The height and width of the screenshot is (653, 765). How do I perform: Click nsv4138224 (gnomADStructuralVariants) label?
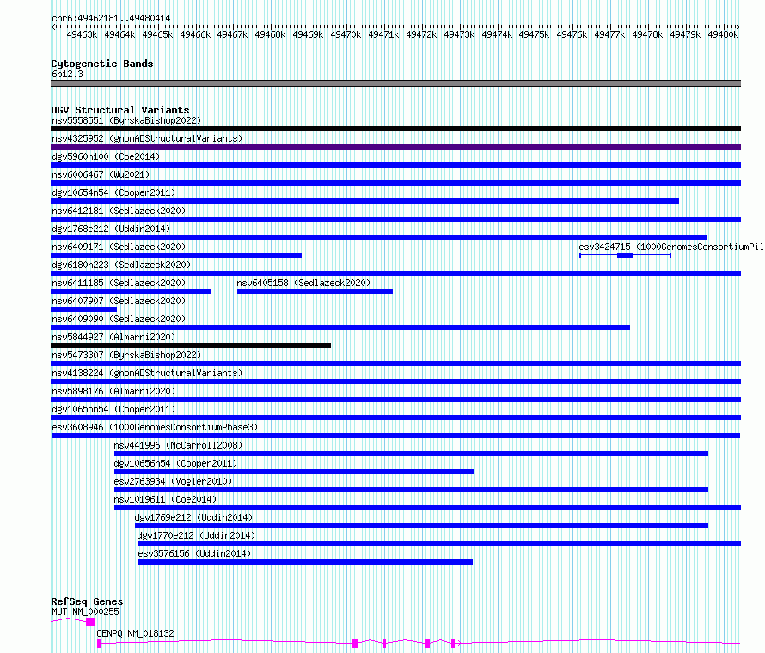point(147,373)
